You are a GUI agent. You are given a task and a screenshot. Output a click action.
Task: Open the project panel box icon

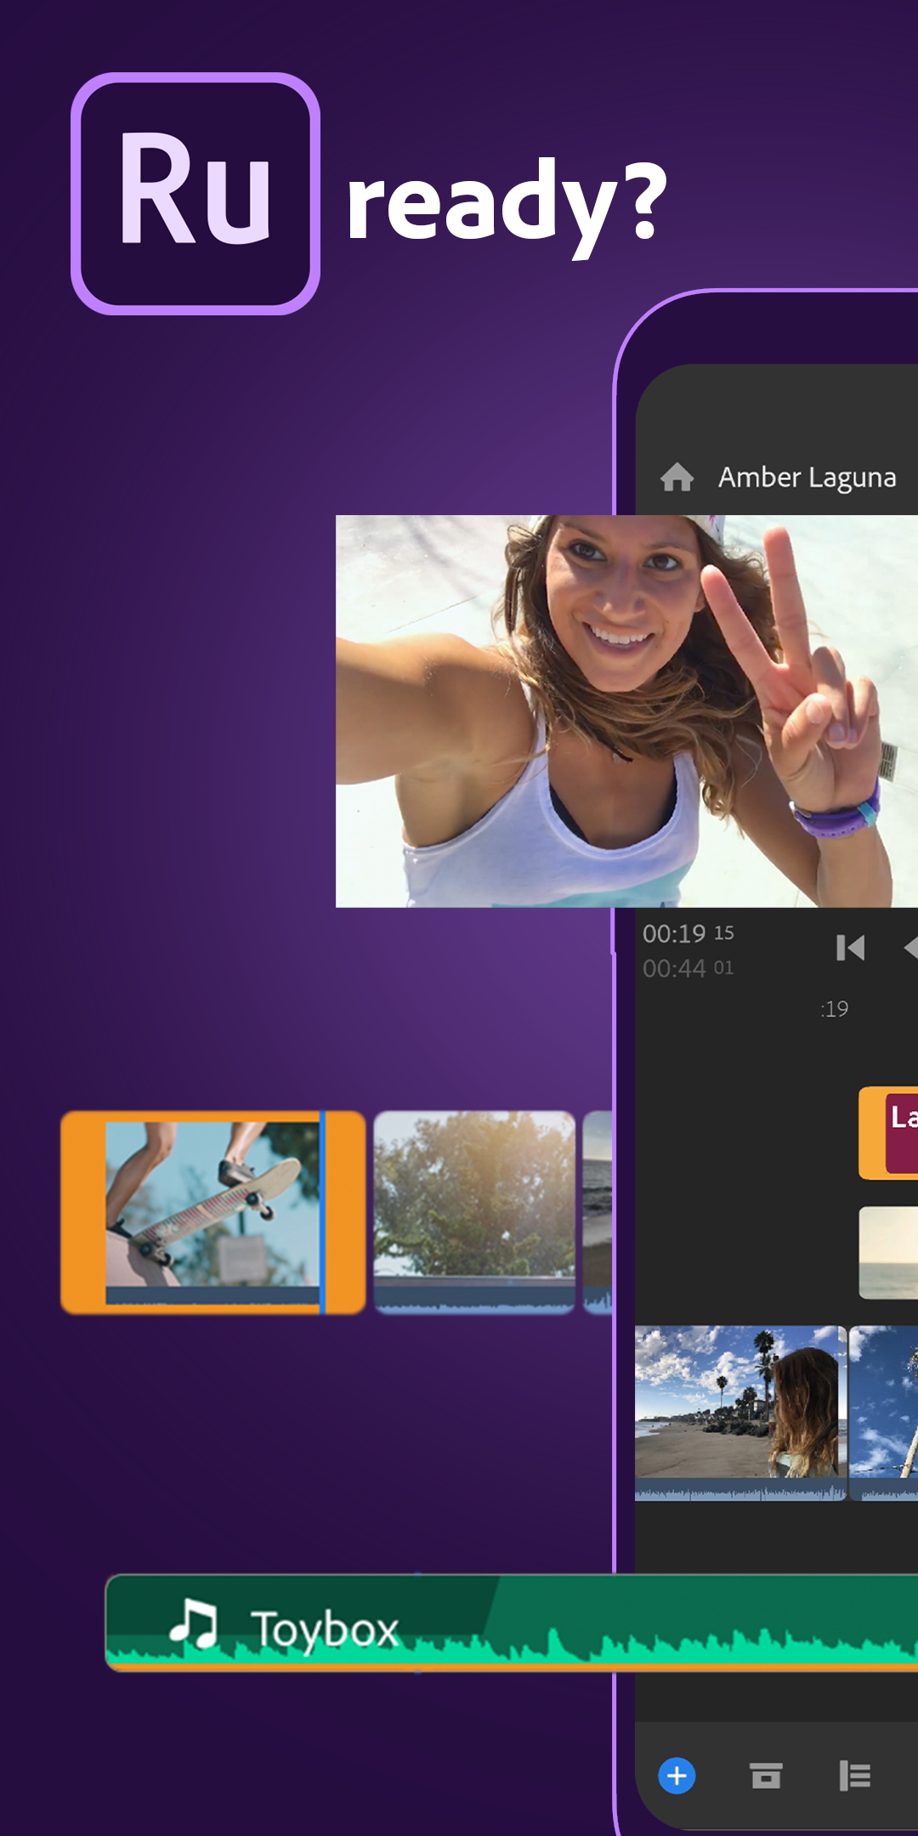[766, 1776]
